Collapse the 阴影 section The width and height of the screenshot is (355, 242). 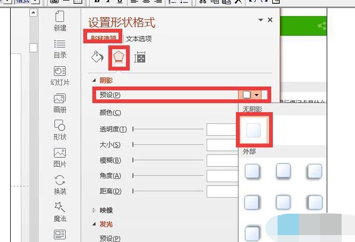pos(95,81)
